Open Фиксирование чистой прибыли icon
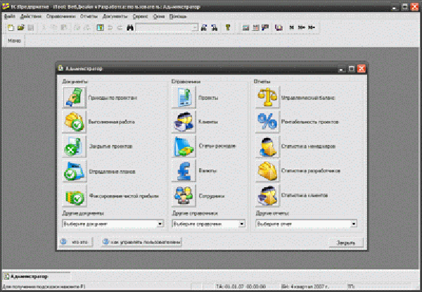 point(75,196)
